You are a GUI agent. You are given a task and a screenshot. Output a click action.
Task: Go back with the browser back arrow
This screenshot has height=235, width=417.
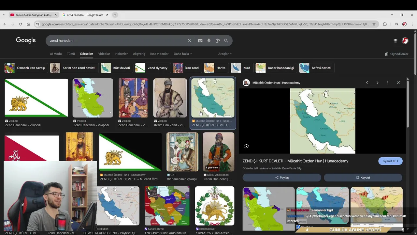tap(5, 24)
